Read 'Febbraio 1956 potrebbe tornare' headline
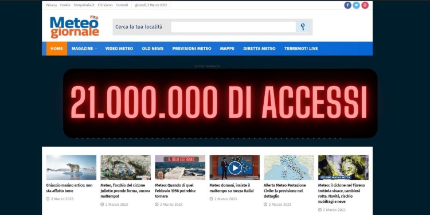Viewport: 430px width, 215px height. (x=175, y=191)
